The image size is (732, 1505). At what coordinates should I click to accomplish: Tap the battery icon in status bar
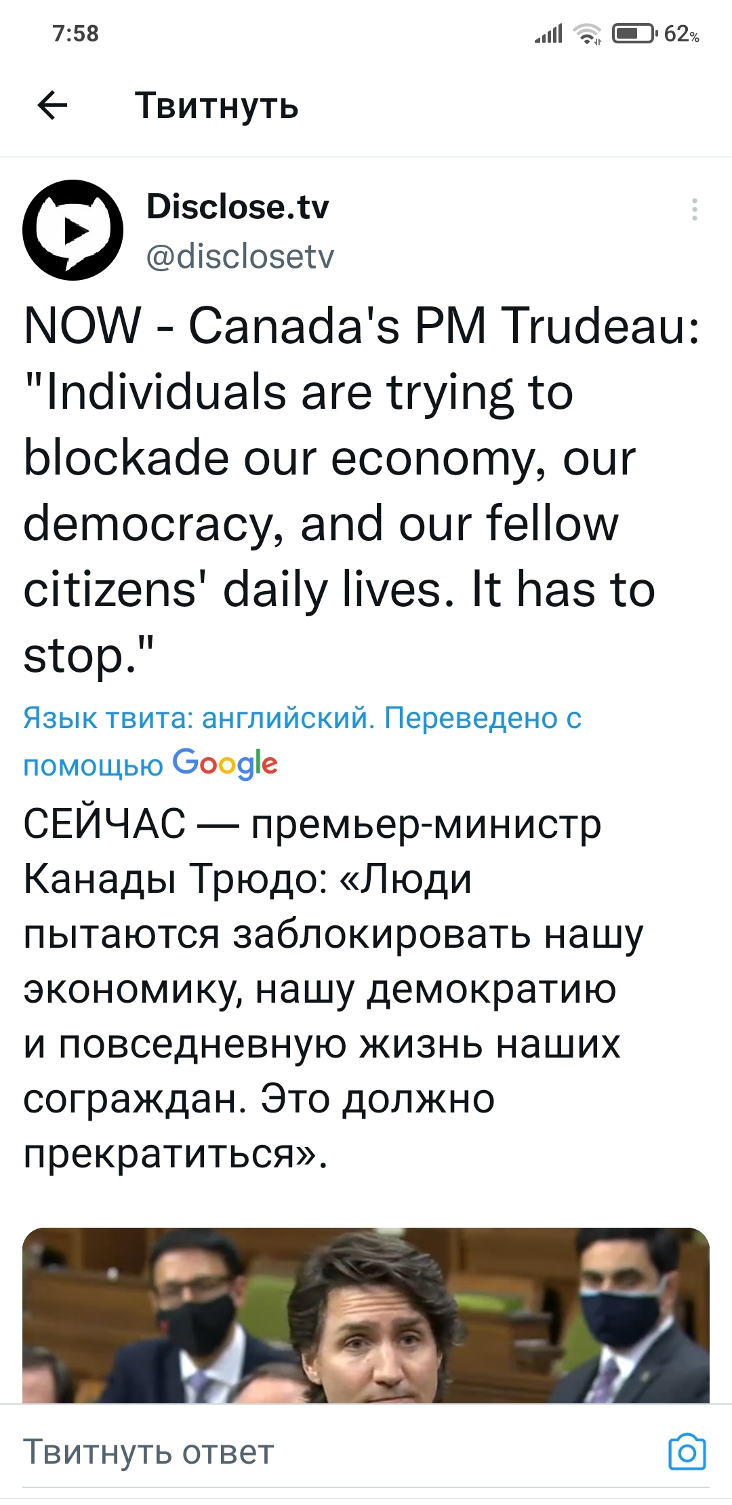coord(634,33)
